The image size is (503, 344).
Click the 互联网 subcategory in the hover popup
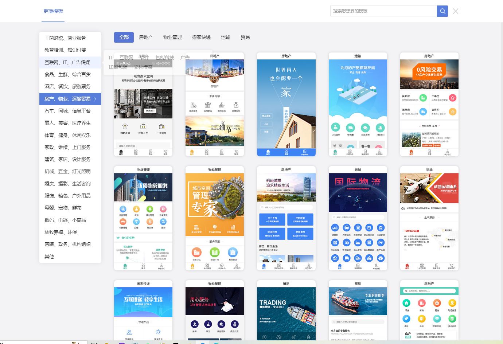(x=126, y=58)
